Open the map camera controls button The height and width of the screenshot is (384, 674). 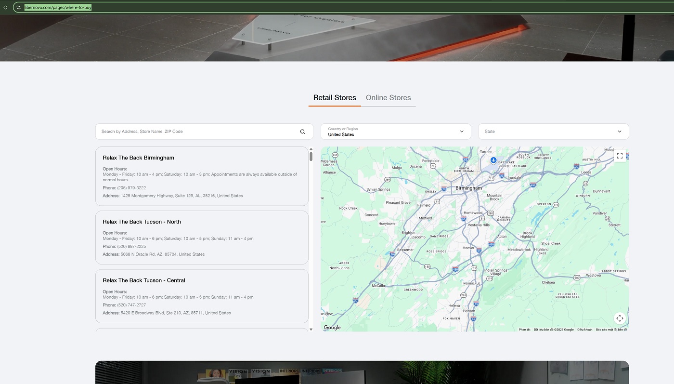click(620, 318)
